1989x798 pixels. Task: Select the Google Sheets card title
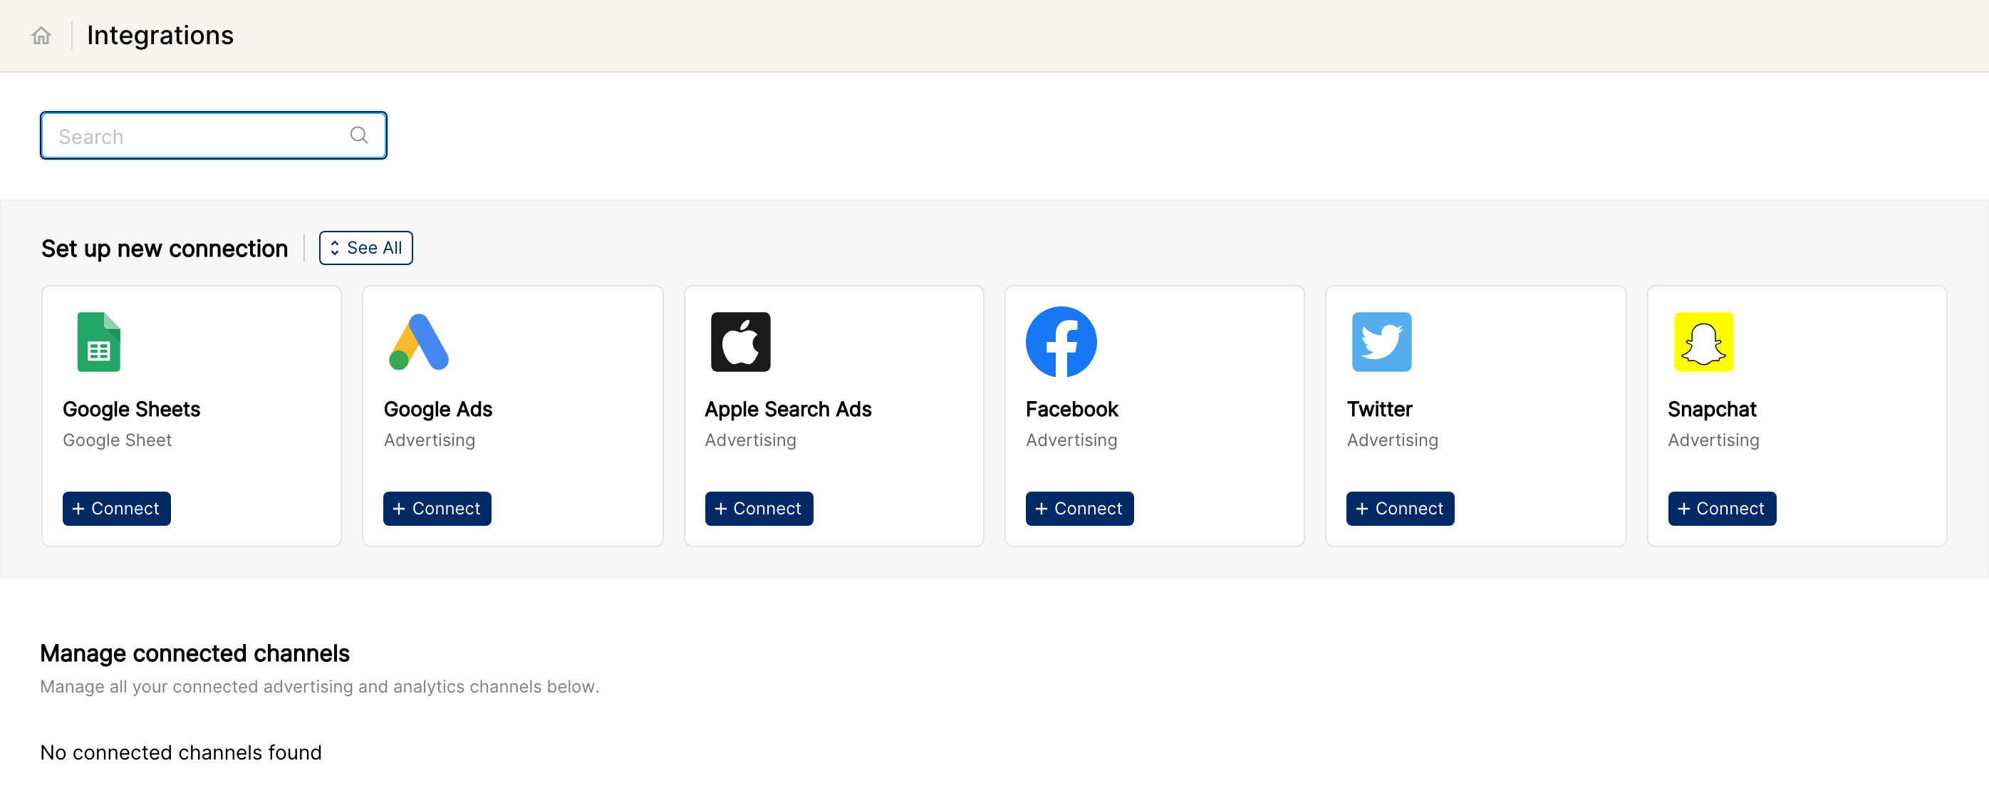[131, 410]
